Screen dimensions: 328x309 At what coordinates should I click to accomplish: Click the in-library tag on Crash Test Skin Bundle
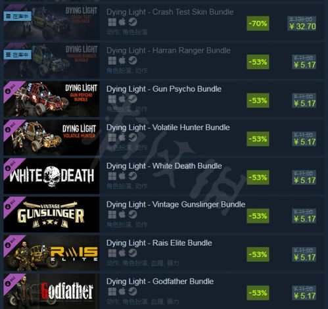[18, 16]
